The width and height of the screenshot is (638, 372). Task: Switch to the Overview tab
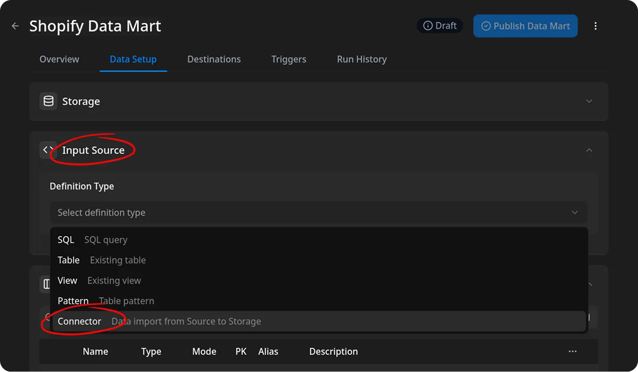coord(59,59)
